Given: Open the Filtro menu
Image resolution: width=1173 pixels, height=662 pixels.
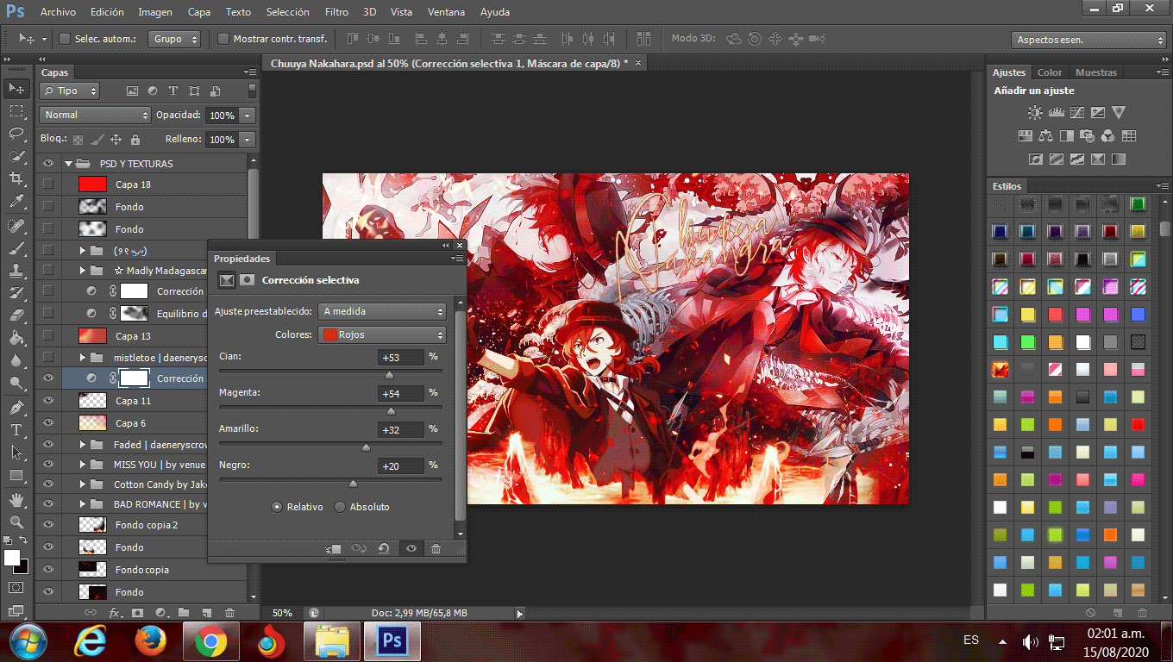Looking at the screenshot, I should [x=336, y=12].
